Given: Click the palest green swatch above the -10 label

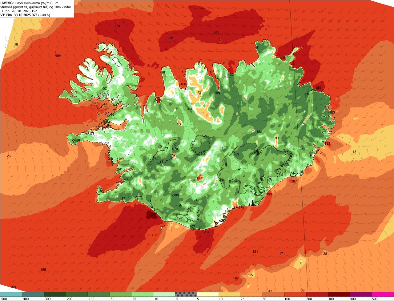Looking at the screenshot, I should 164,294.
